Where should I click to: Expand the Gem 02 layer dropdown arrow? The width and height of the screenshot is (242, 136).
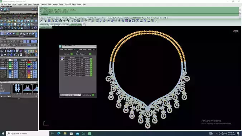(x=8, y=73)
